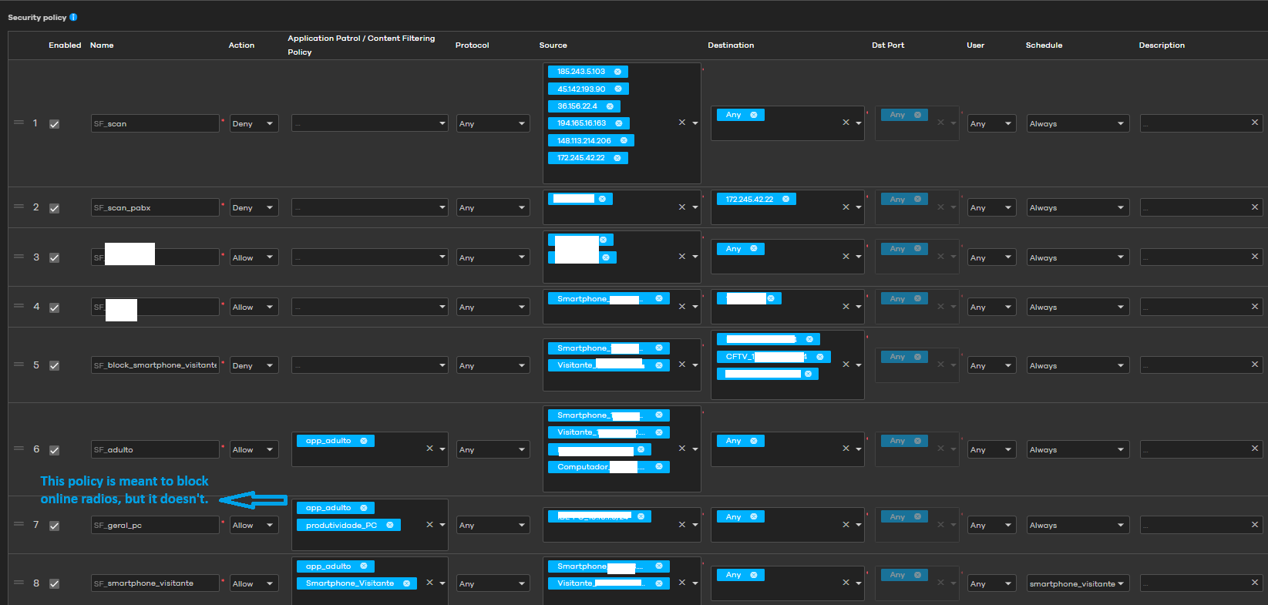The height and width of the screenshot is (605, 1268).
Task: Remove 172.245.42.22 from SF_scan source
Action: [617, 158]
